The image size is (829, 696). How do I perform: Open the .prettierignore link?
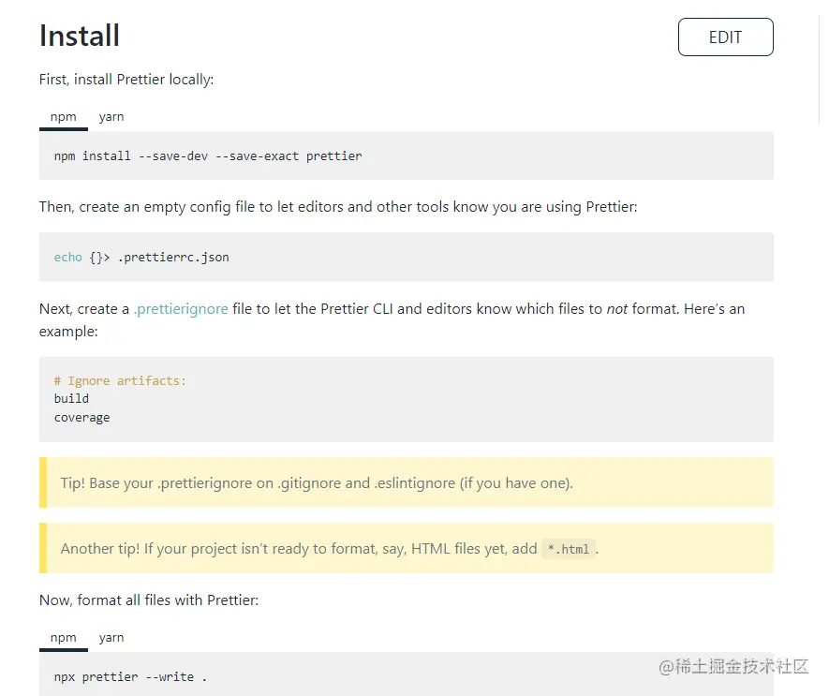(181, 308)
